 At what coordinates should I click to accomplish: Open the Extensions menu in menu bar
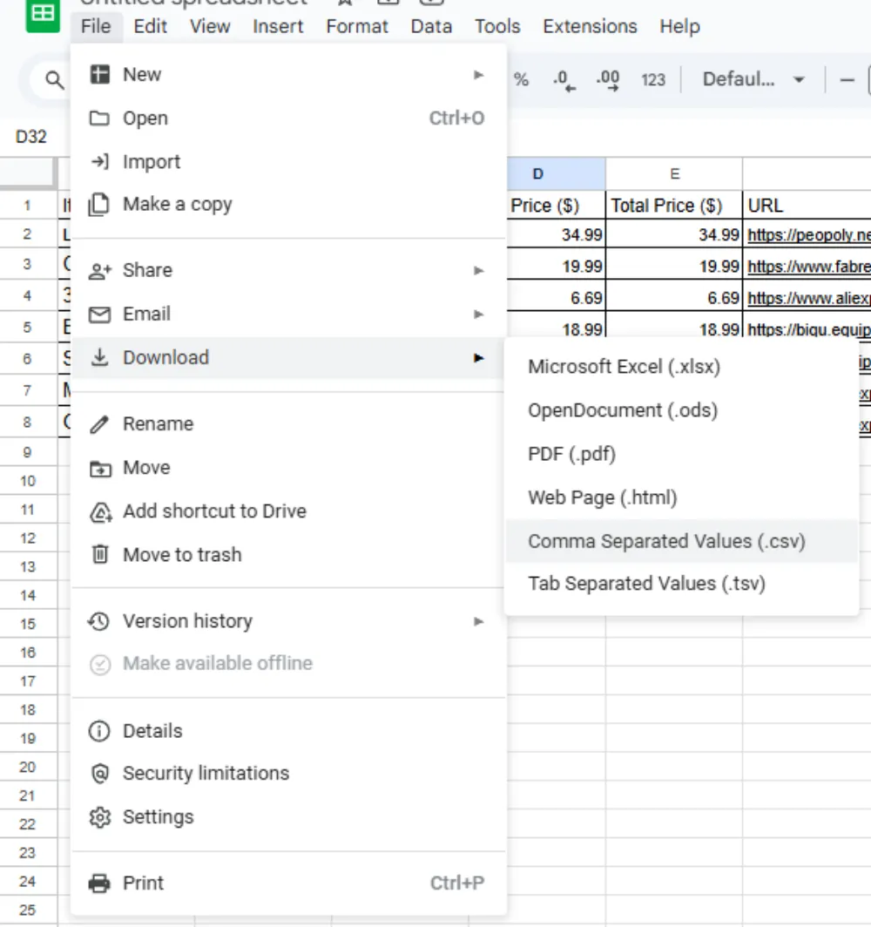(590, 26)
